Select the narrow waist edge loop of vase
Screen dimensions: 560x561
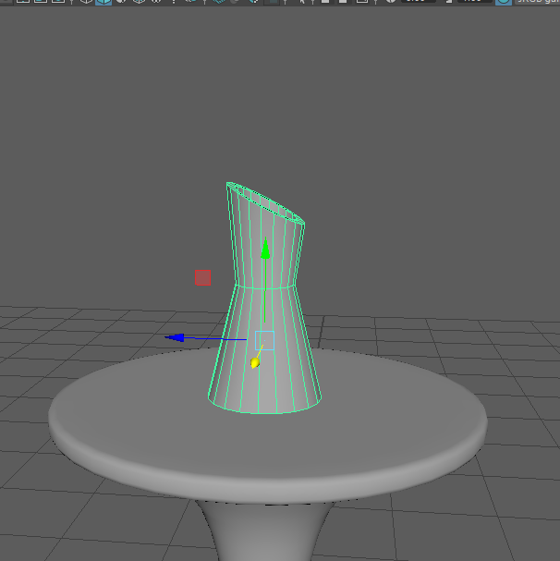pos(264,287)
